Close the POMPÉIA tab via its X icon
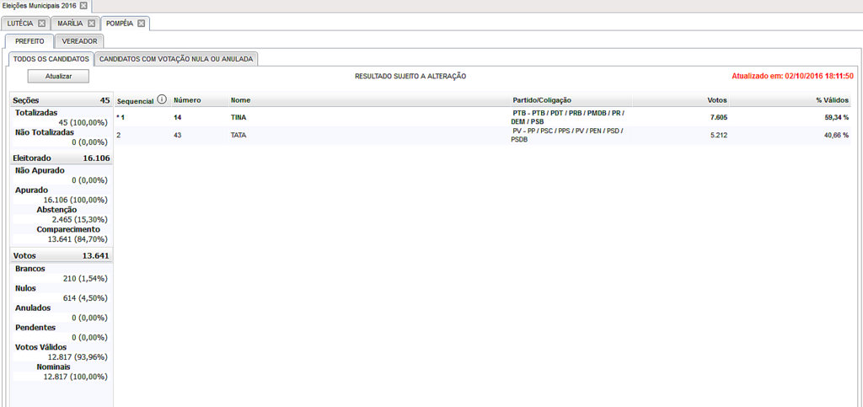The image size is (863, 407). [x=141, y=24]
